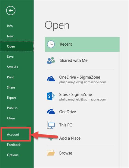The height and width of the screenshot is (168, 129).
Task: Click the back arrow circle icon
Action: [x=11, y=10]
